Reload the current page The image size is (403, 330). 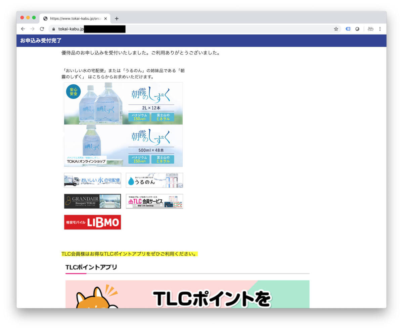click(x=42, y=29)
